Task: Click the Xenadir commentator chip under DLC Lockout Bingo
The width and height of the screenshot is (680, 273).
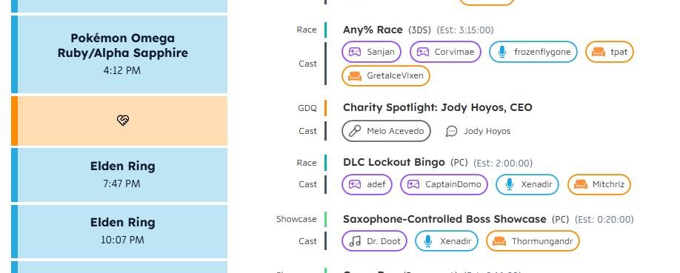Action: 527,185
